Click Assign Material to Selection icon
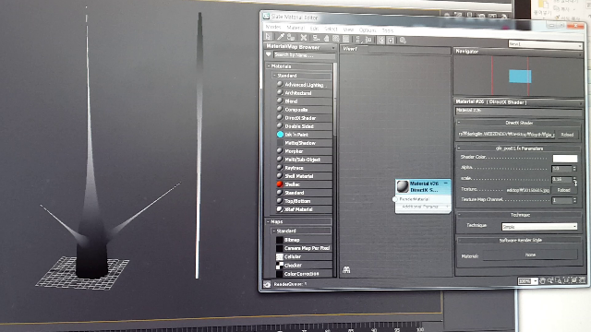Viewport: 591px width, 332px height. tap(291, 38)
